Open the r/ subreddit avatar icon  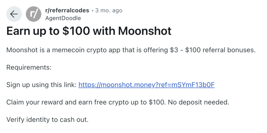pyautogui.click(x=34, y=14)
